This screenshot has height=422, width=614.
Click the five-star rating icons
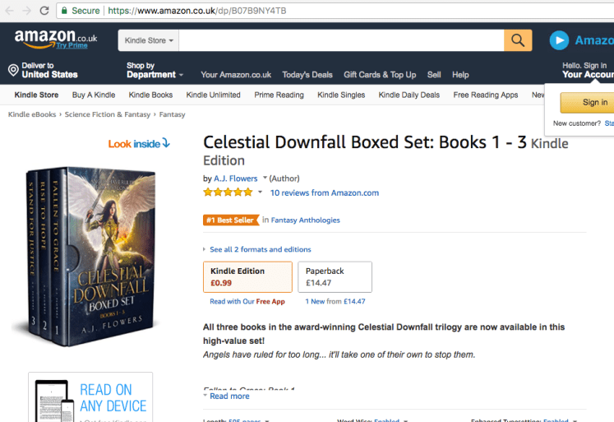point(228,192)
